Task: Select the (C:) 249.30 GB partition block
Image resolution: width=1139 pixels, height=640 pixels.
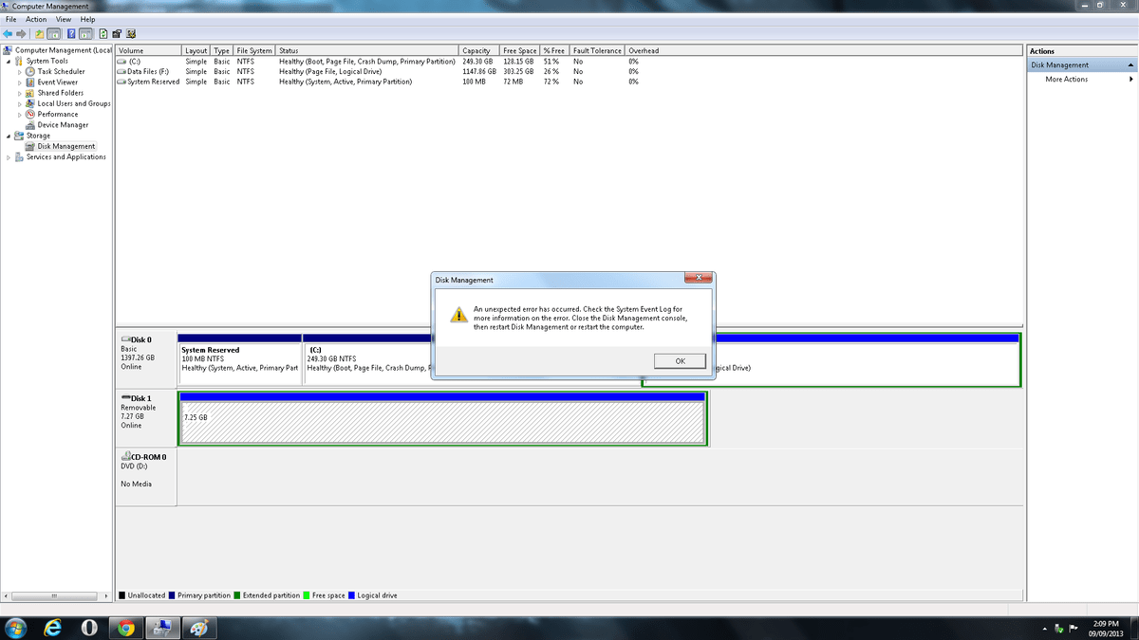Action: (368, 358)
